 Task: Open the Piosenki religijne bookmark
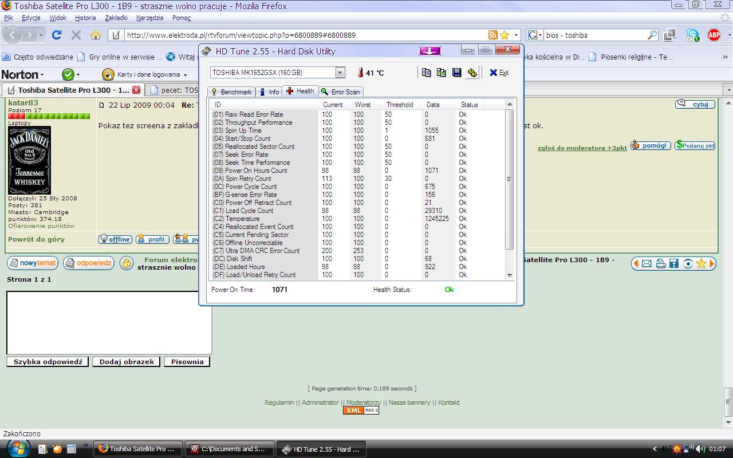coord(630,57)
